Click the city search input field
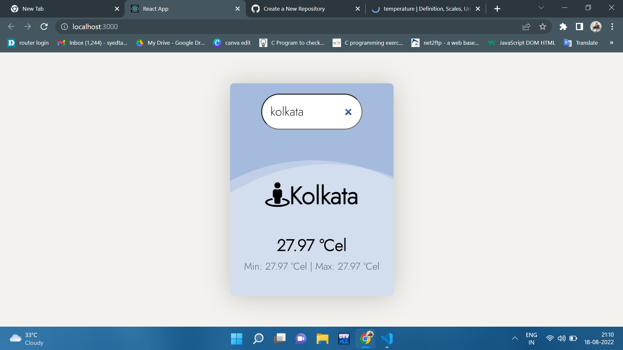The image size is (623, 350). pos(302,112)
